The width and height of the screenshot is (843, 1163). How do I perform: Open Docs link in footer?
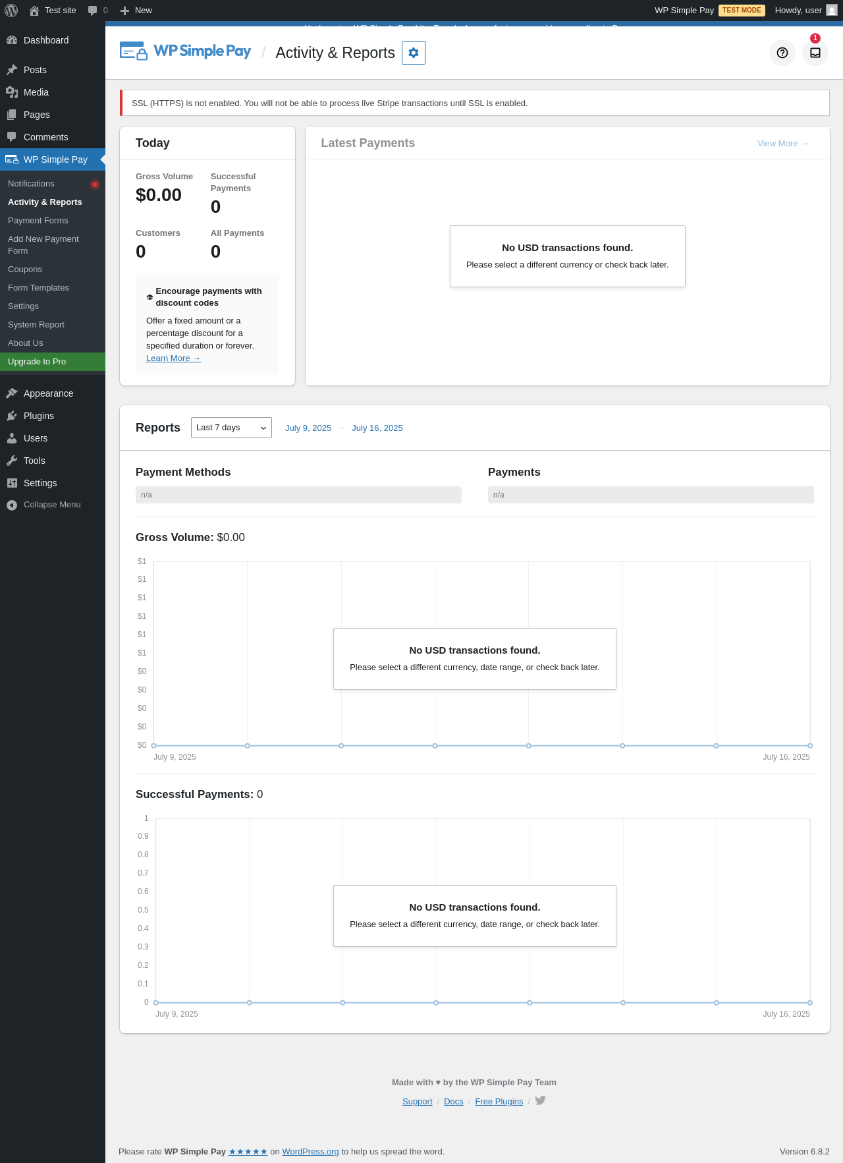(x=454, y=1102)
